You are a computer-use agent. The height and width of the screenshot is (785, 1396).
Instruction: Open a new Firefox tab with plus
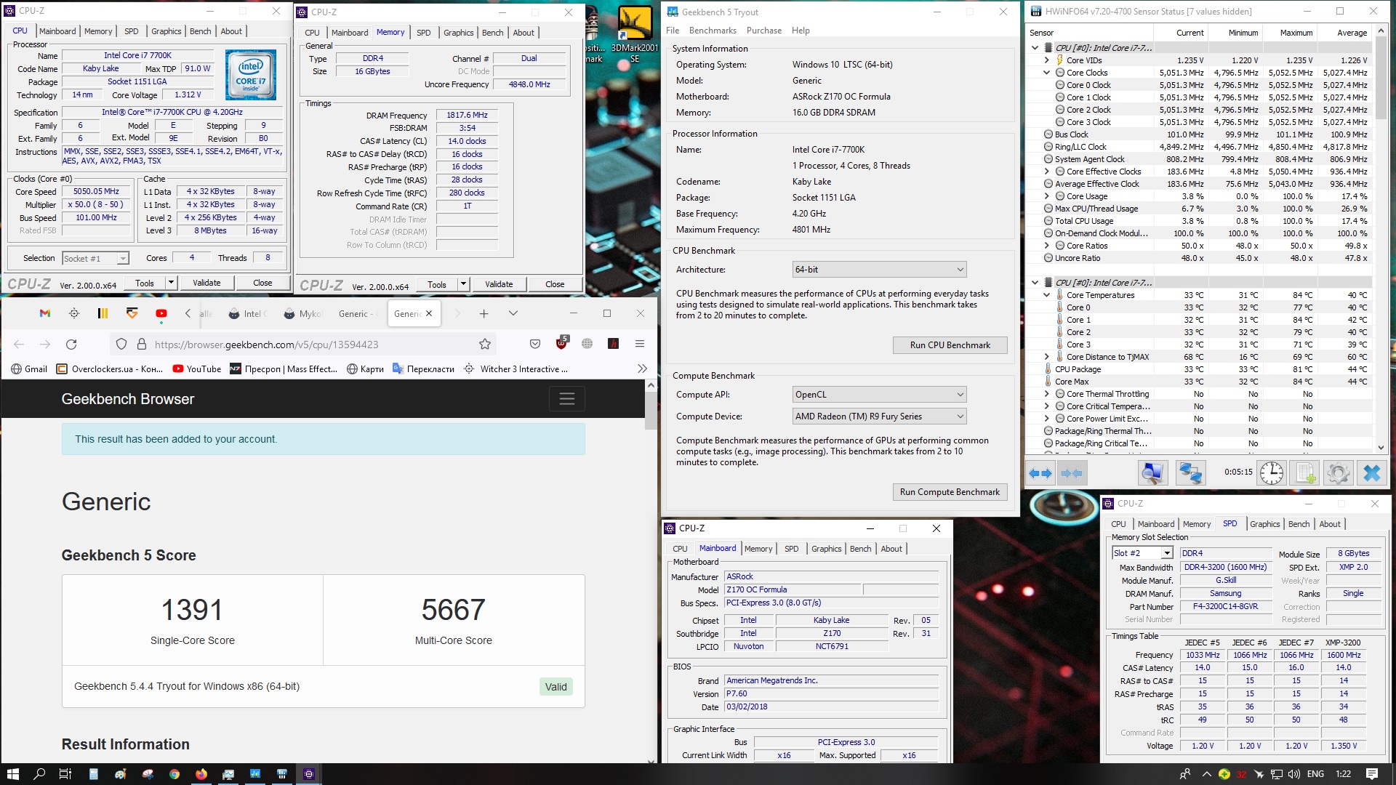point(484,313)
